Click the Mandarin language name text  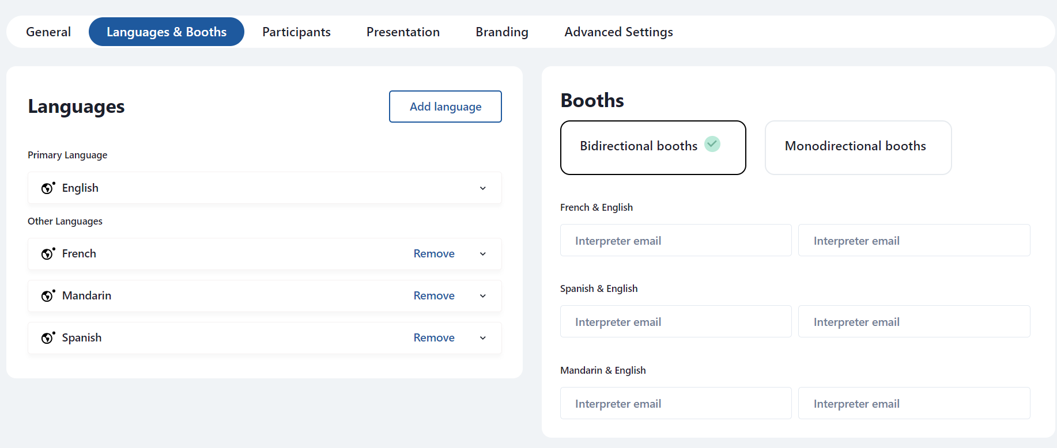coord(86,296)
